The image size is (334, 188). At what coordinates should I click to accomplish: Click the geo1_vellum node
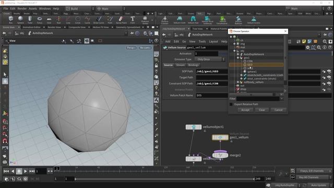(x=220, y=137)
